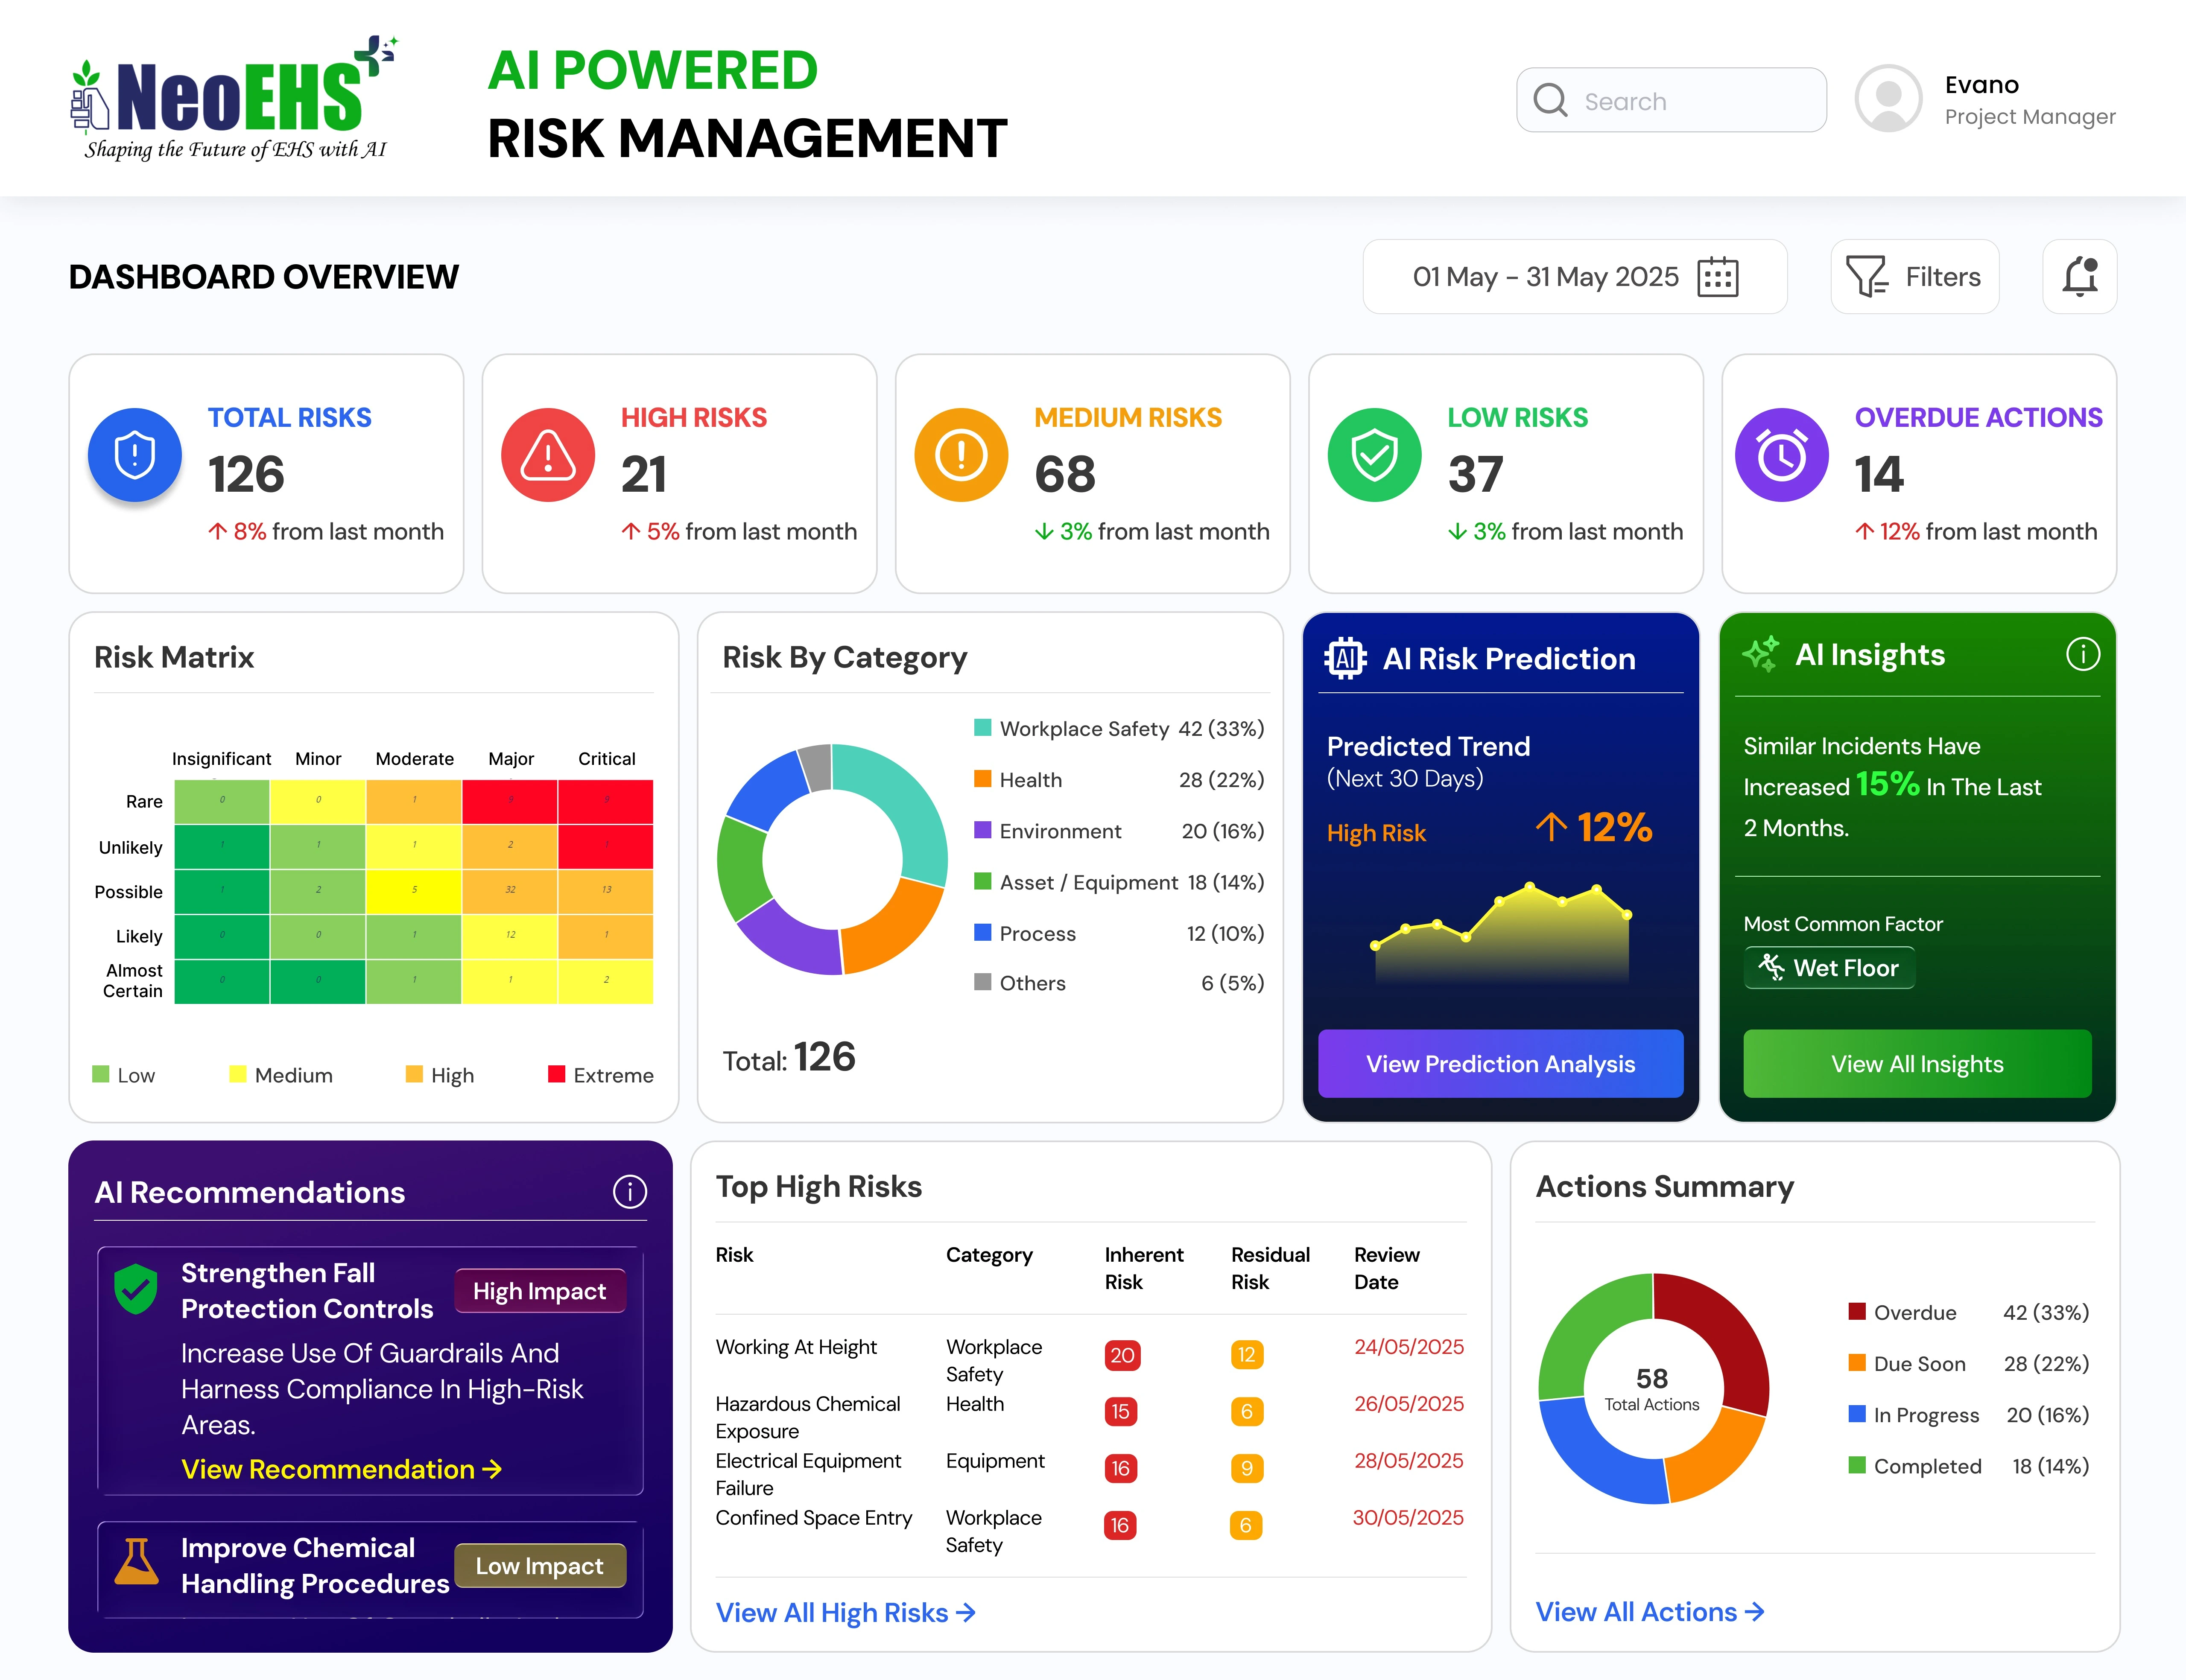Click the Category column header
The height and width of the screenshot is (1680, 2186).
point(989,1255)
